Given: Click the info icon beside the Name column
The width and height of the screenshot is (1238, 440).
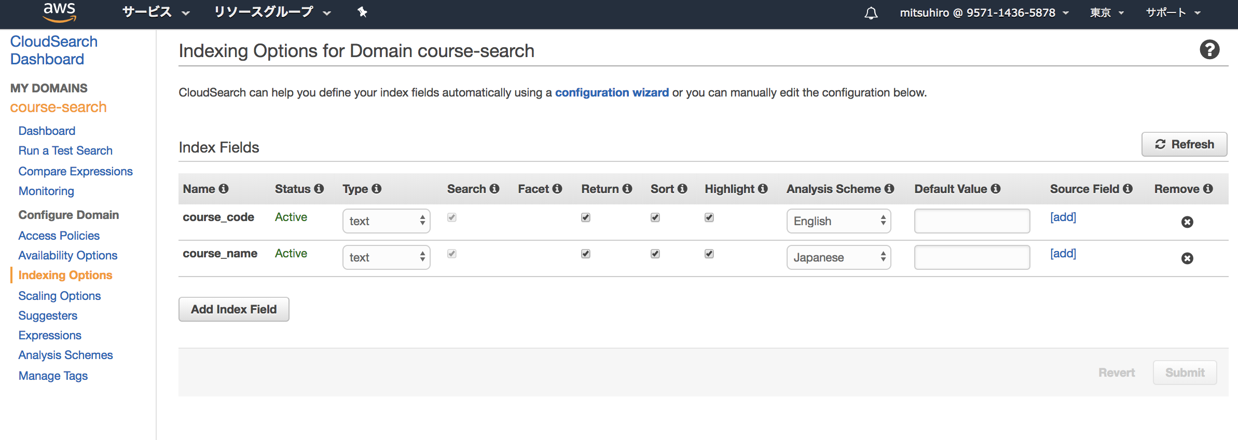Looking at the screenshot, I should (224, 189).
